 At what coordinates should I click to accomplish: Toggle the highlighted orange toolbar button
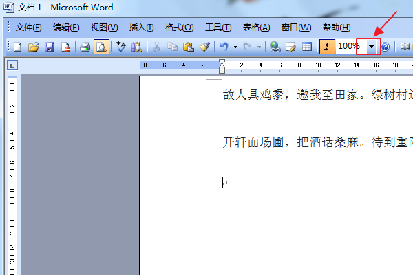tap(327, 47)
